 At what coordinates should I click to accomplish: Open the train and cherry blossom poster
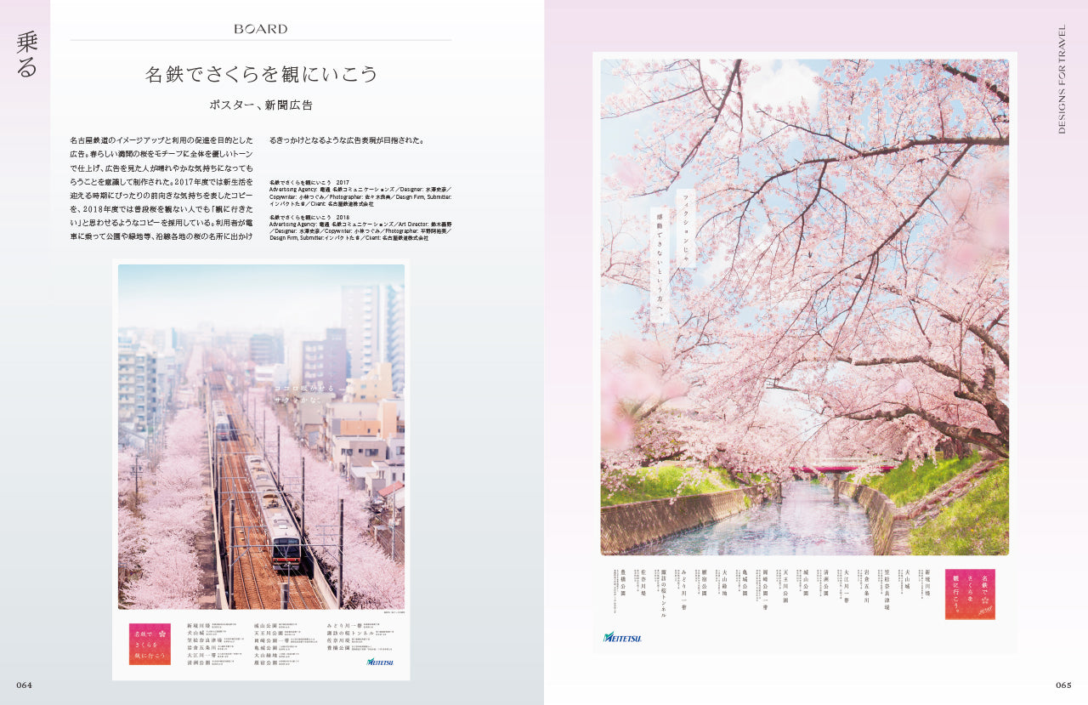coord(261,435)
